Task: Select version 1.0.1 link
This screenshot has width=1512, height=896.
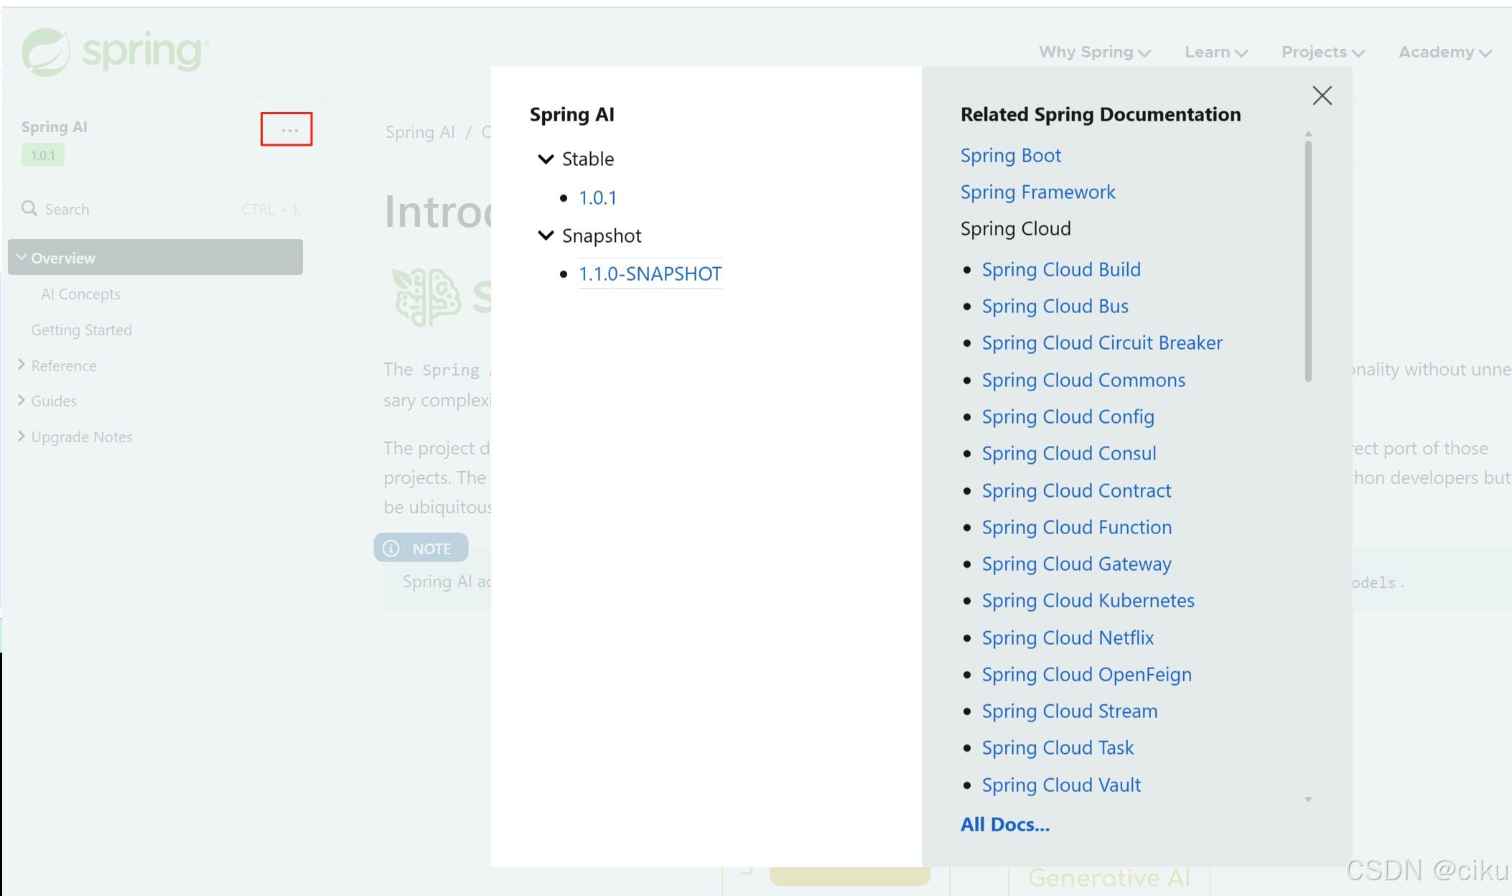Action: pos(597,197)
